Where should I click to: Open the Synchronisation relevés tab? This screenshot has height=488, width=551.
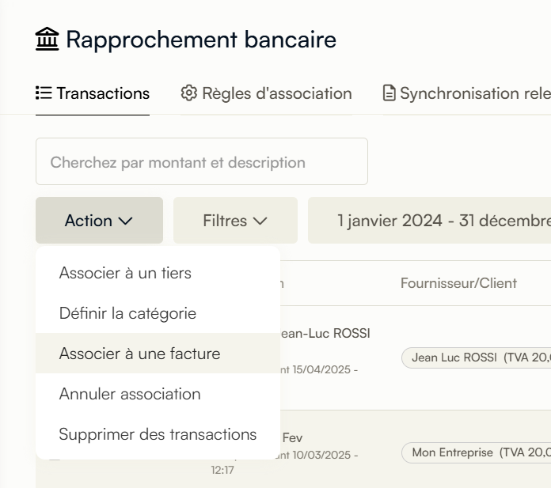point(466,93)
